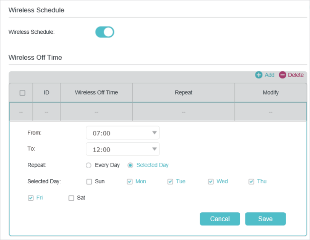Image resolution: width=310 pixels, height=240 pixels.
Task: Select the Every Day radio option
Action: (88, 165)
